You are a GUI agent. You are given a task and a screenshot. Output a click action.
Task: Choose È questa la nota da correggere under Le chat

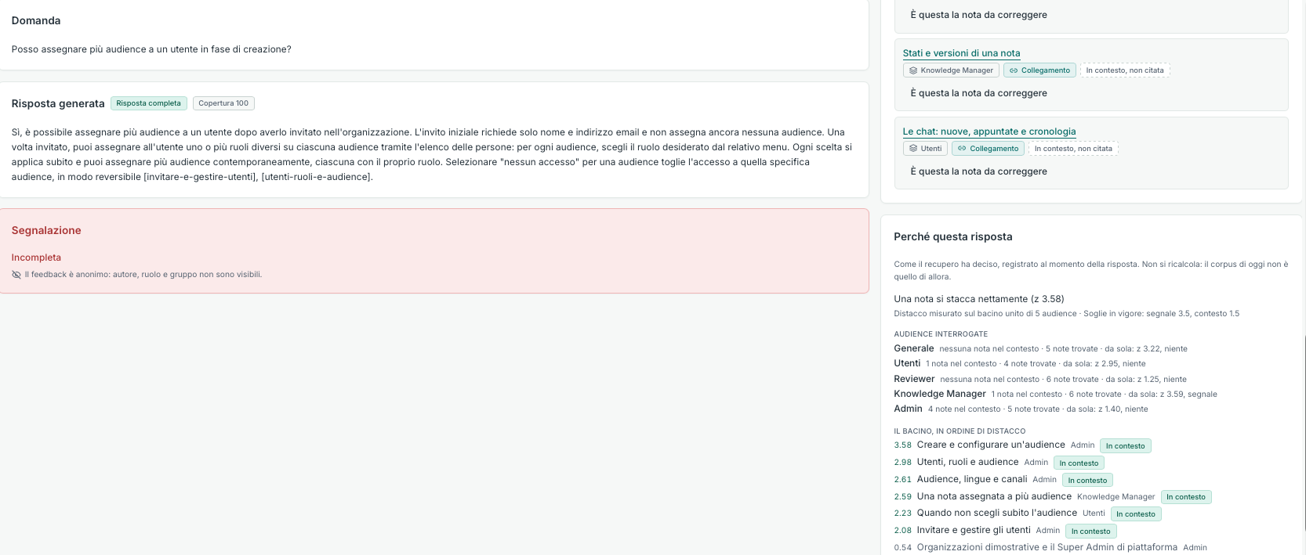978,171
